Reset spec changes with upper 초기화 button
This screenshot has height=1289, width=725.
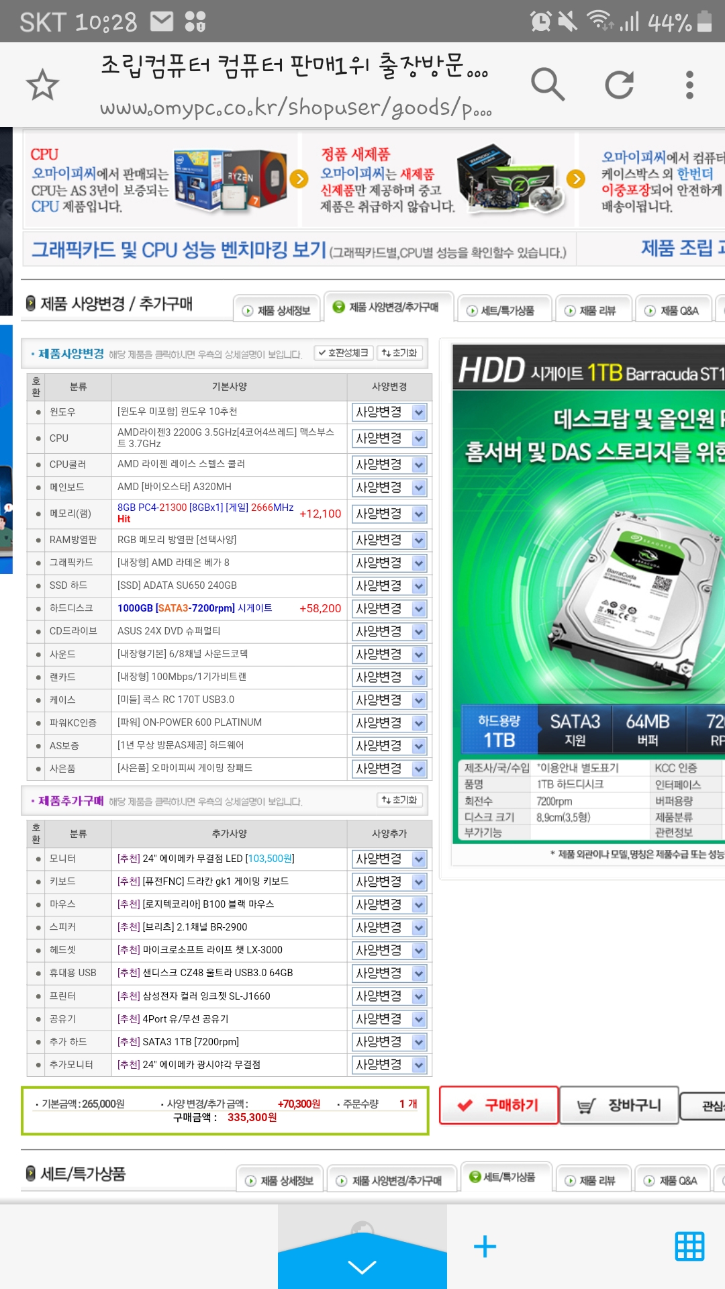click(x=399, y=353)
